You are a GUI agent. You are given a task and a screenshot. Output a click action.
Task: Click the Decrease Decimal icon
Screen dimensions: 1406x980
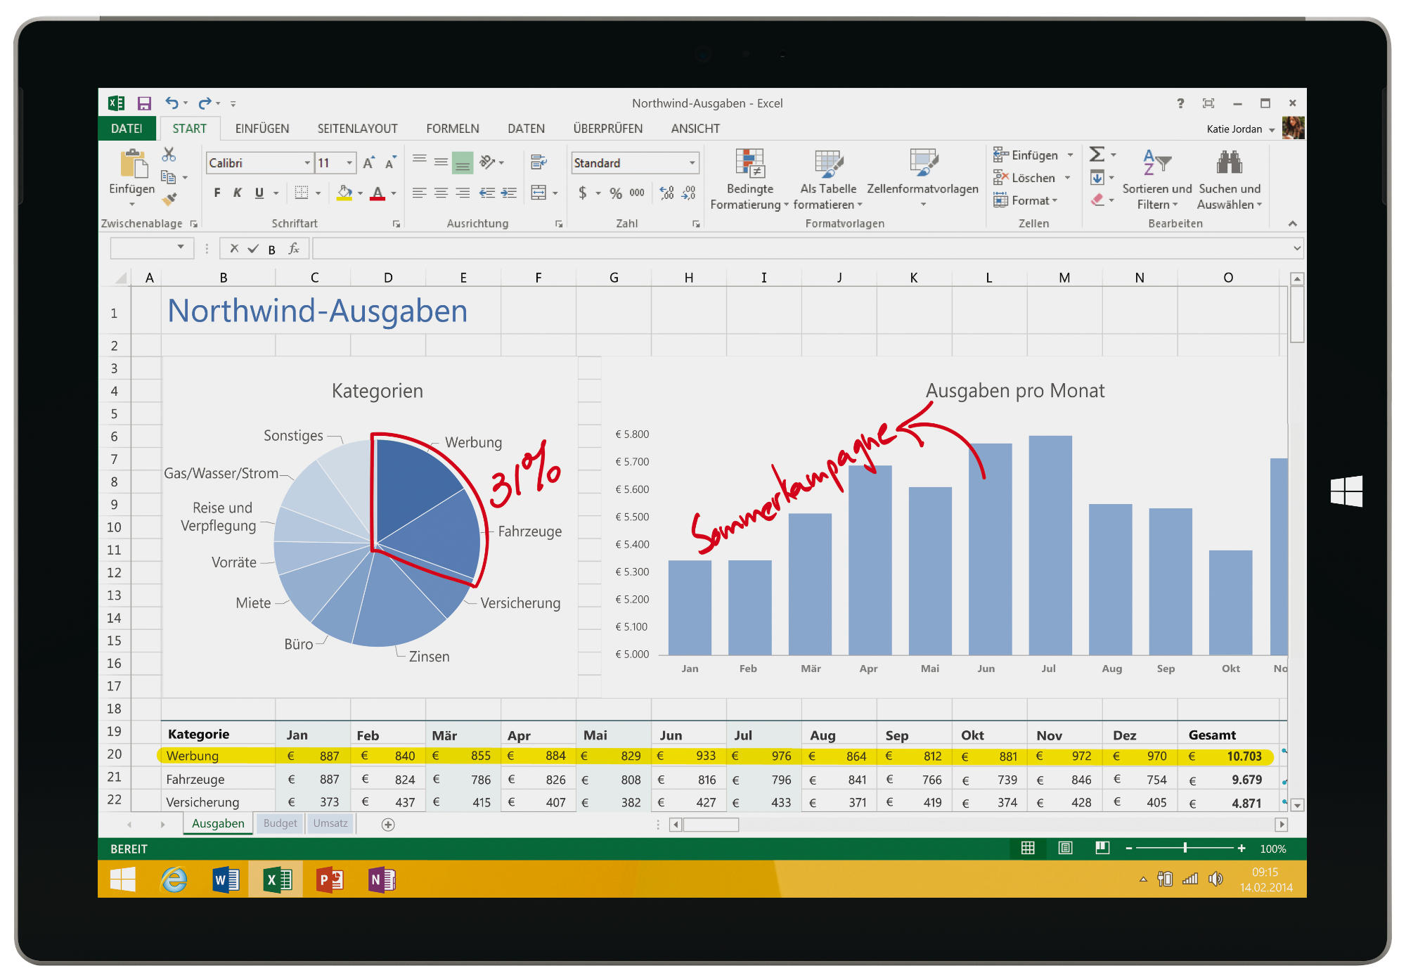pyautogui.click(x=689, y=193)
